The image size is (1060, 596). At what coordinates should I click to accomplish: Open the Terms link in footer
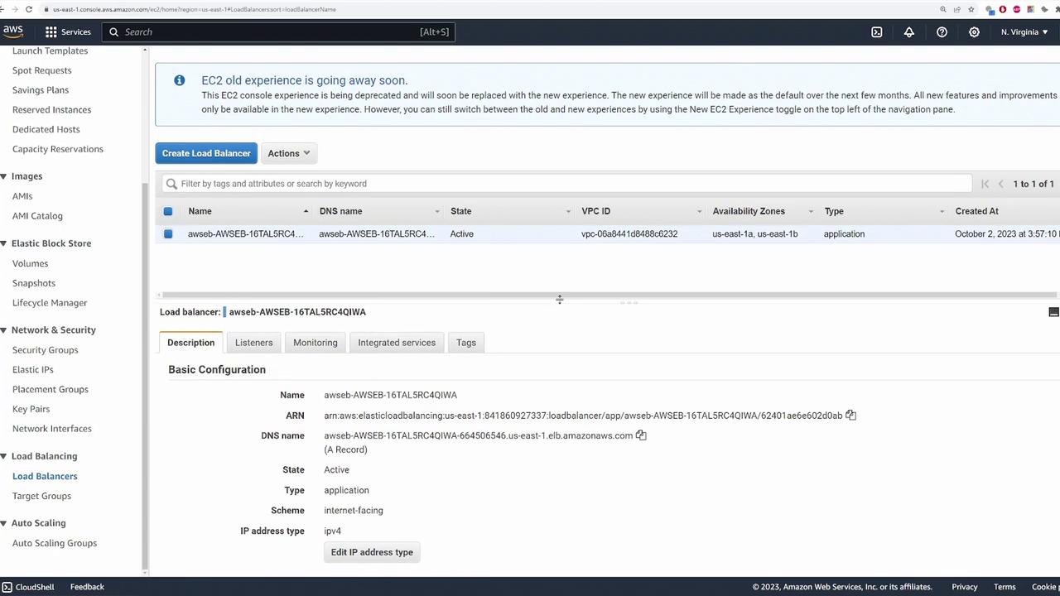pyautogui.click(x=1005, y=587)
